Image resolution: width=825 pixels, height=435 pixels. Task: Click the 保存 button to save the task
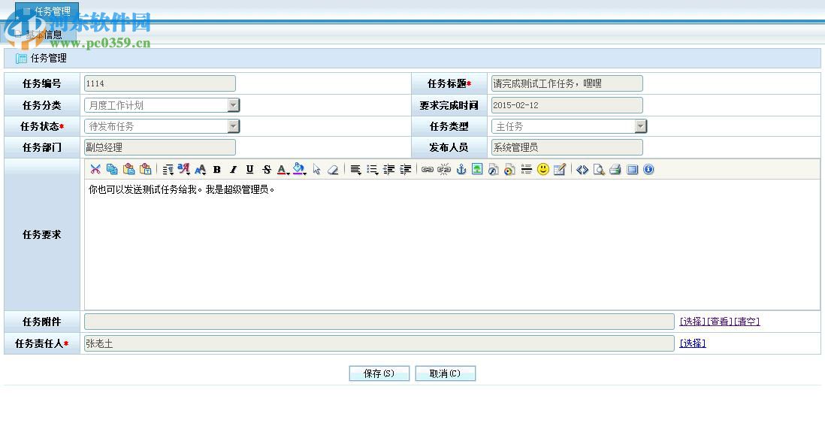click(x=379, y=373)
